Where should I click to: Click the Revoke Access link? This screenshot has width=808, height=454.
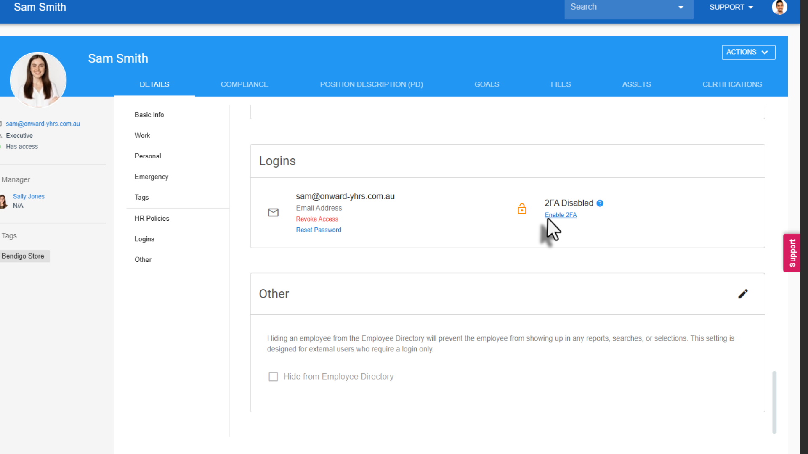click(316, 219)
